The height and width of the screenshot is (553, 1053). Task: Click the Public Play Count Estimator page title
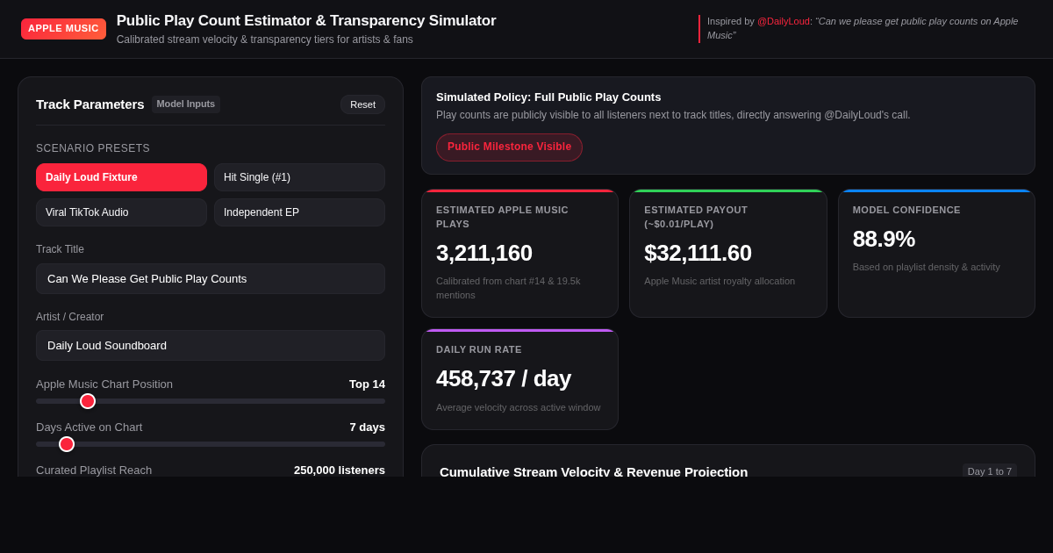click(x=306, y=21)
